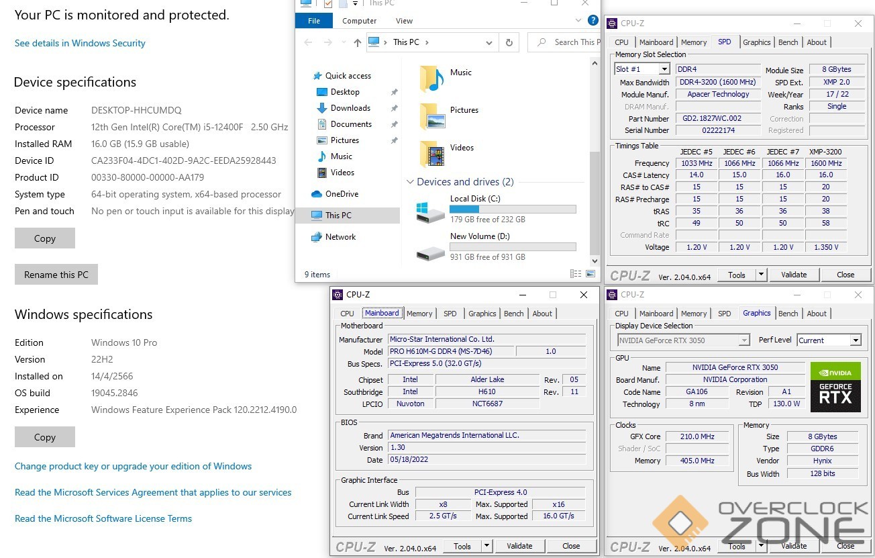Viewport: 875px width, 558px height.
Task: Collapse the Devices and drives group
Action: click(409, 182)
